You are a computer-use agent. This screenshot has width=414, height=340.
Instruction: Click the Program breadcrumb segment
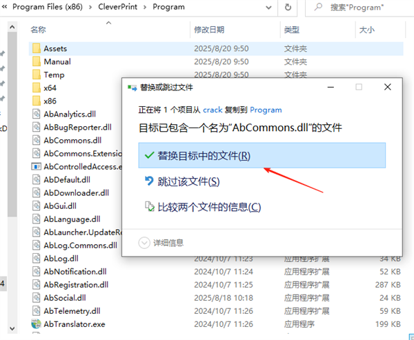point(169,7)
